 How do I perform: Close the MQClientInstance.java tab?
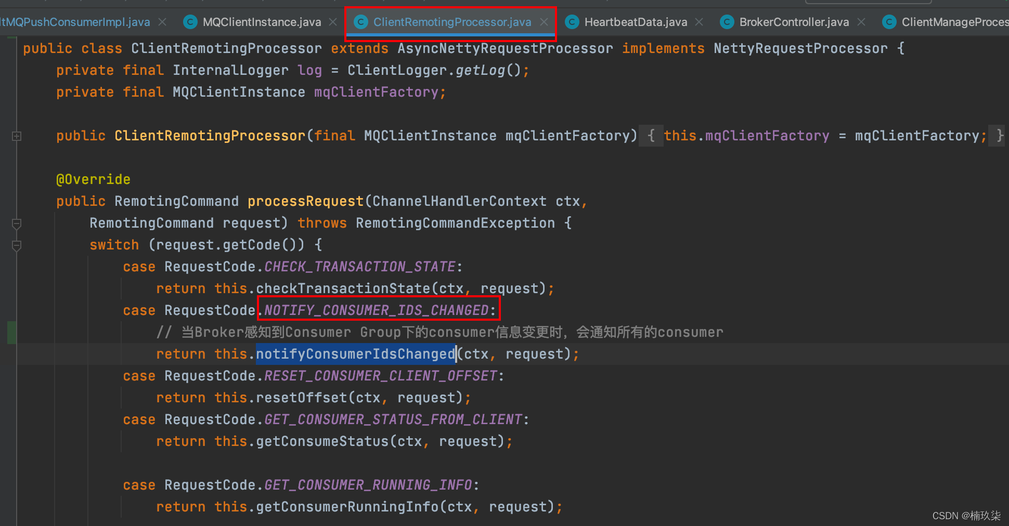333,22
